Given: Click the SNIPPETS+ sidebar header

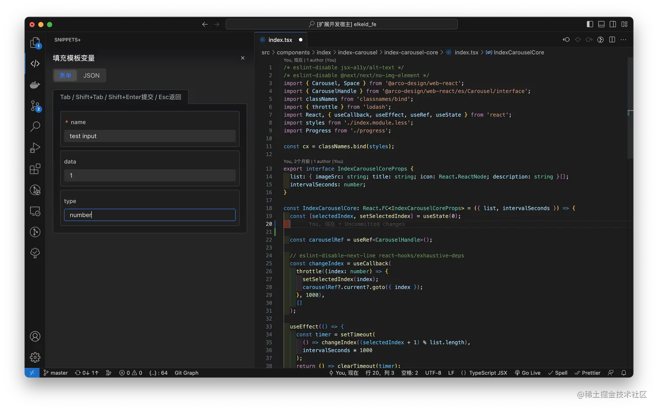Looking at the screenshot, I should tap(67, 40).
